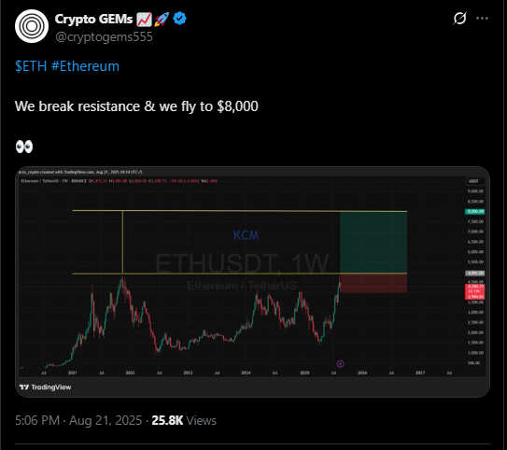Click the TradingView logo below the chart
The height and width of the screenshot is (450, 507).
[45, 387]
